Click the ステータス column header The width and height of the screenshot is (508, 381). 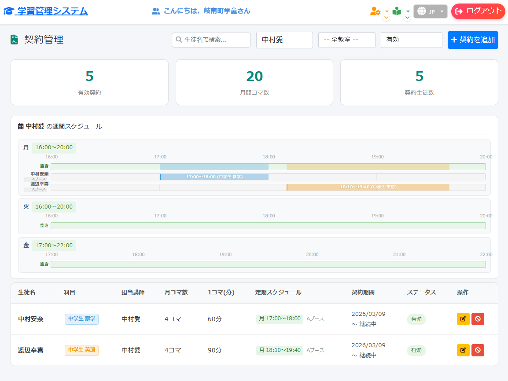pyautogui.click(x=421, y=293)
